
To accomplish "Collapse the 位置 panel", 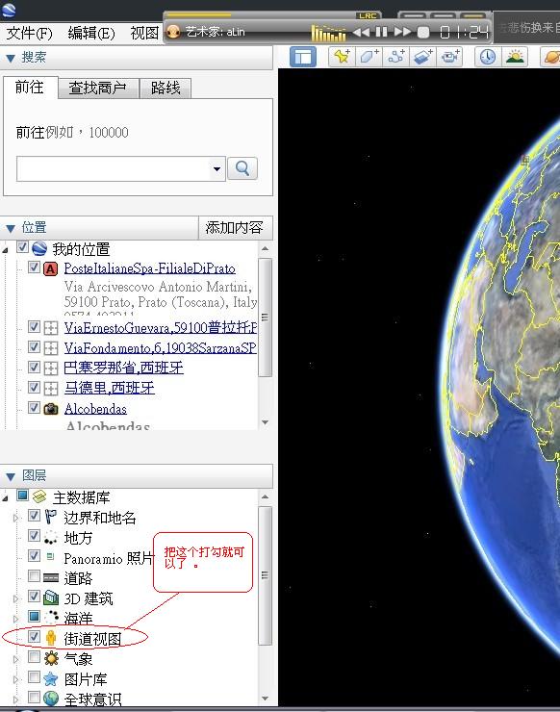I will pyautogui.click(x=11, y=228).
